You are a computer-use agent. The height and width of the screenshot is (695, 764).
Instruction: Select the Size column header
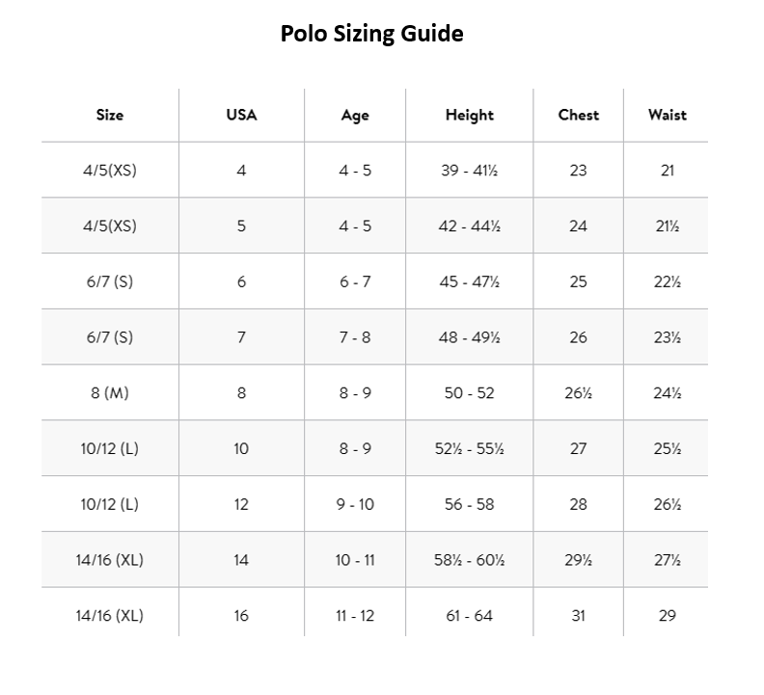pos(110,115)
